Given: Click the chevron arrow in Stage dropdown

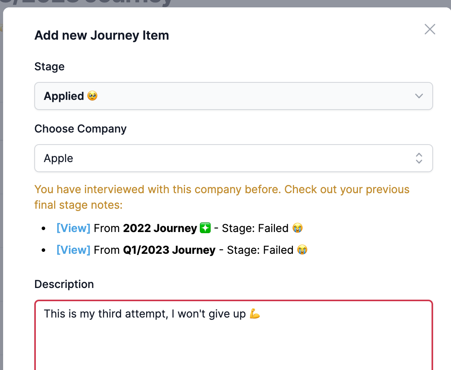Looking at the screenshot, I should coord(419,96).
